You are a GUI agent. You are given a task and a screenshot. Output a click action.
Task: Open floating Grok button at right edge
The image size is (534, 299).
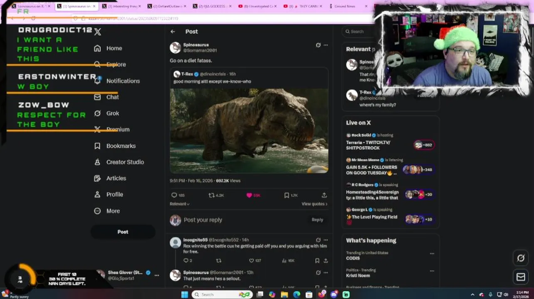[x=521, y=258]
